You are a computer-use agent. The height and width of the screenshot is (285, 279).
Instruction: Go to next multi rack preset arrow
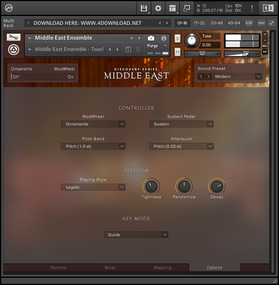(167, 23)
